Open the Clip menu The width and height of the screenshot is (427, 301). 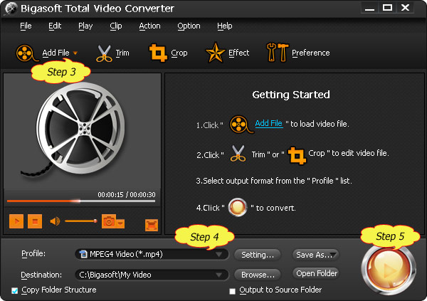point(116,26)
